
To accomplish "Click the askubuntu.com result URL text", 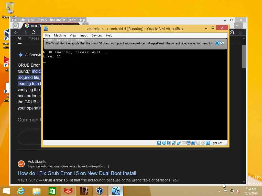I will (66, 166).
